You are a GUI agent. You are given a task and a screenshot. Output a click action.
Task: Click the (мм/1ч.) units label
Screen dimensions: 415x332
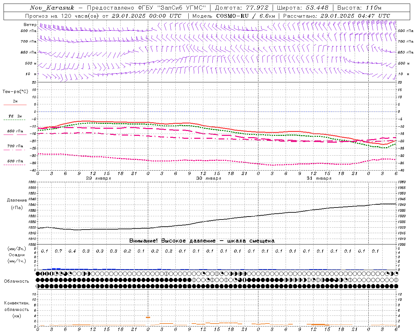[x=17, y=261]
